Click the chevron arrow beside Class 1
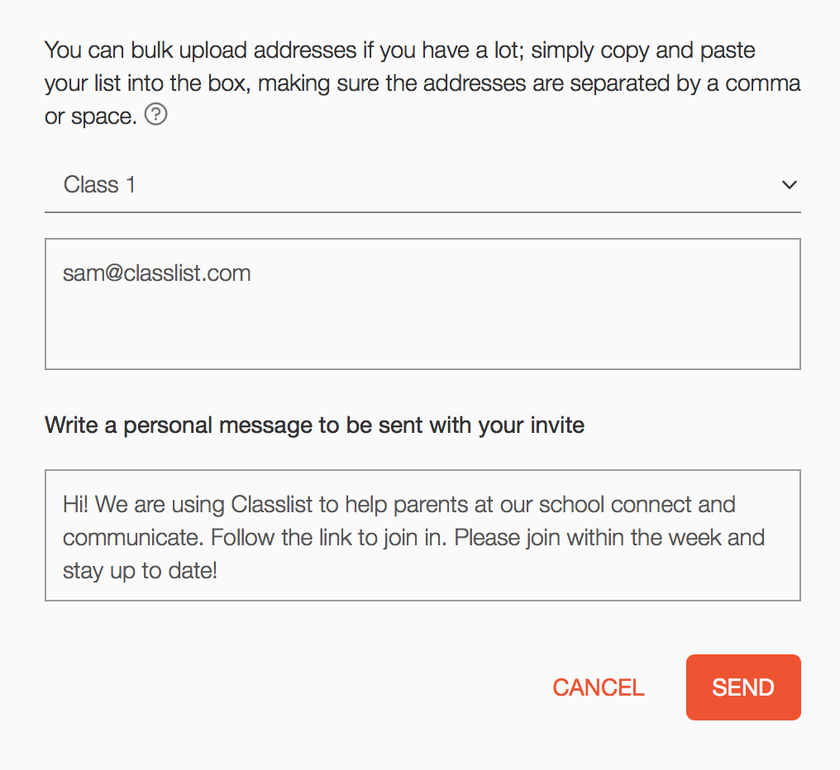 (x=789, y=185)
